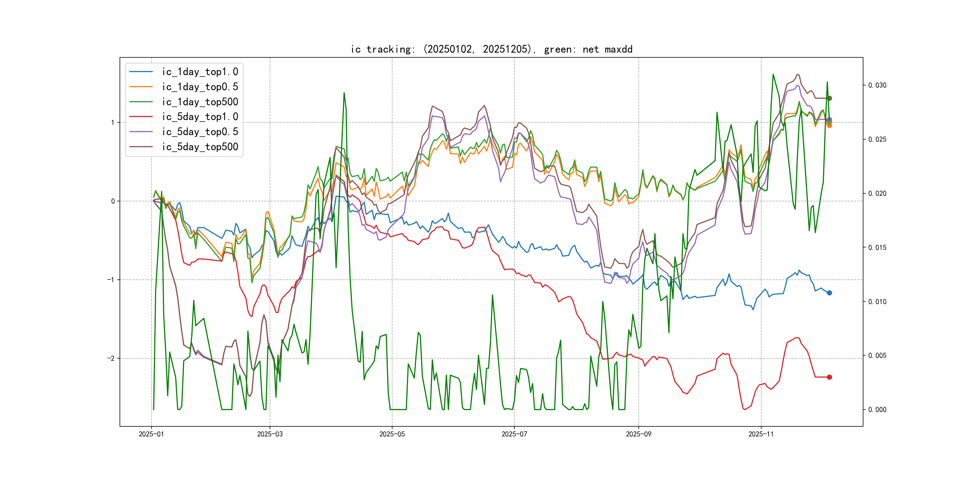Click the brown ic_5day_top500 legend line
959x479 pixels.
(141, 147)
